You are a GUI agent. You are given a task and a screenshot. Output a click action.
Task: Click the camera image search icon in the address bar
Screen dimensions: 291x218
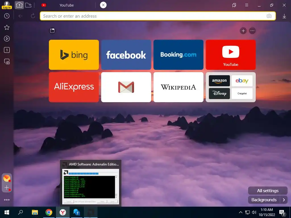pos(269,16)
